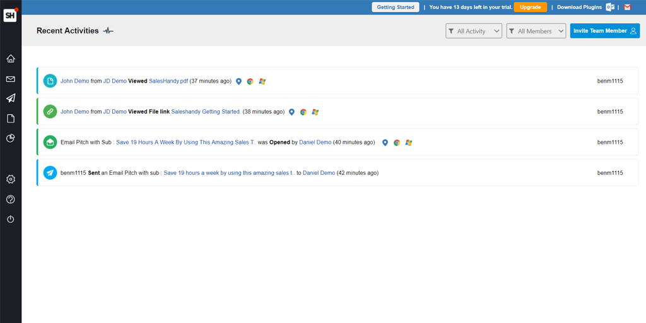The image size is (646, 323).
Task: Expand the All Activity filter dropdown
Action: (x=474, y=31)
